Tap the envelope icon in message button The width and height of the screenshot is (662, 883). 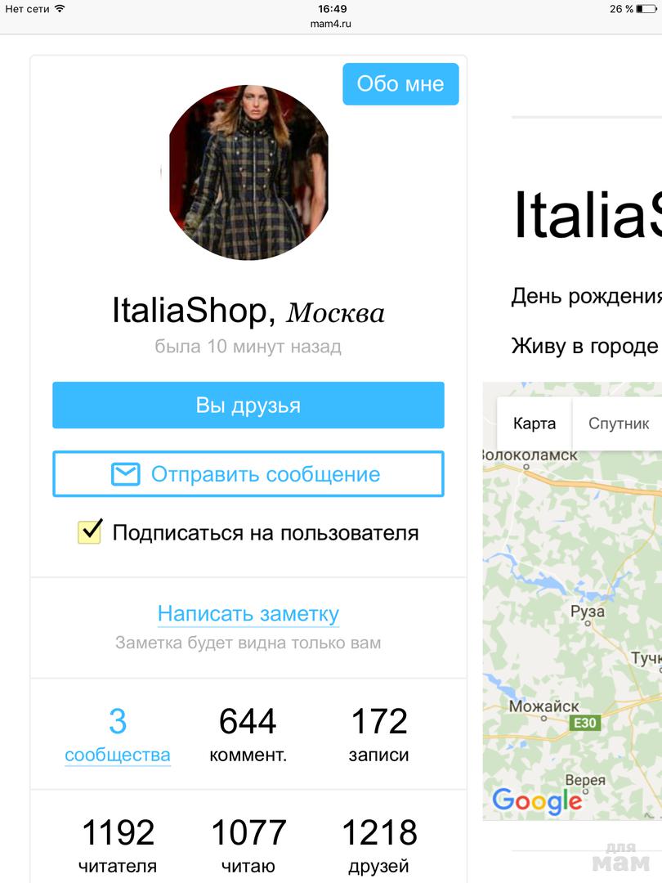[125, 474]
